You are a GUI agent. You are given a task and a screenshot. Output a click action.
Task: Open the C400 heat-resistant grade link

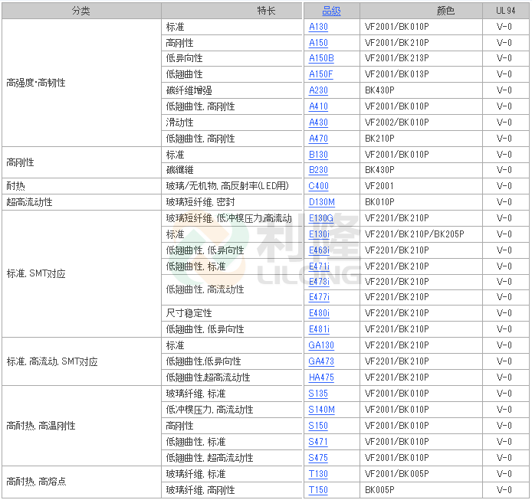tap(318, 186)
